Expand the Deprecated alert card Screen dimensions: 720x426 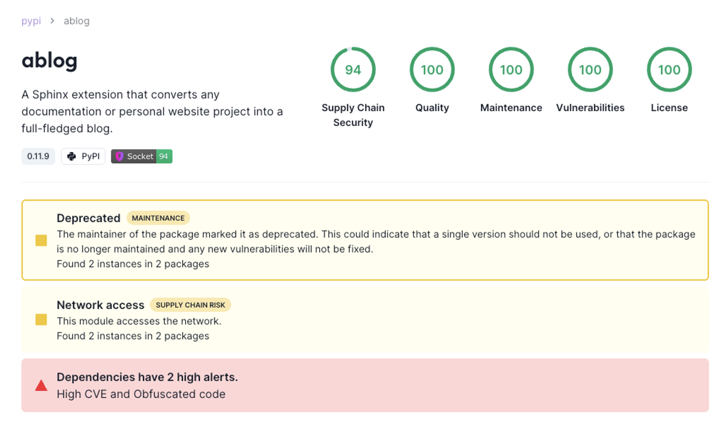point(365,240)
